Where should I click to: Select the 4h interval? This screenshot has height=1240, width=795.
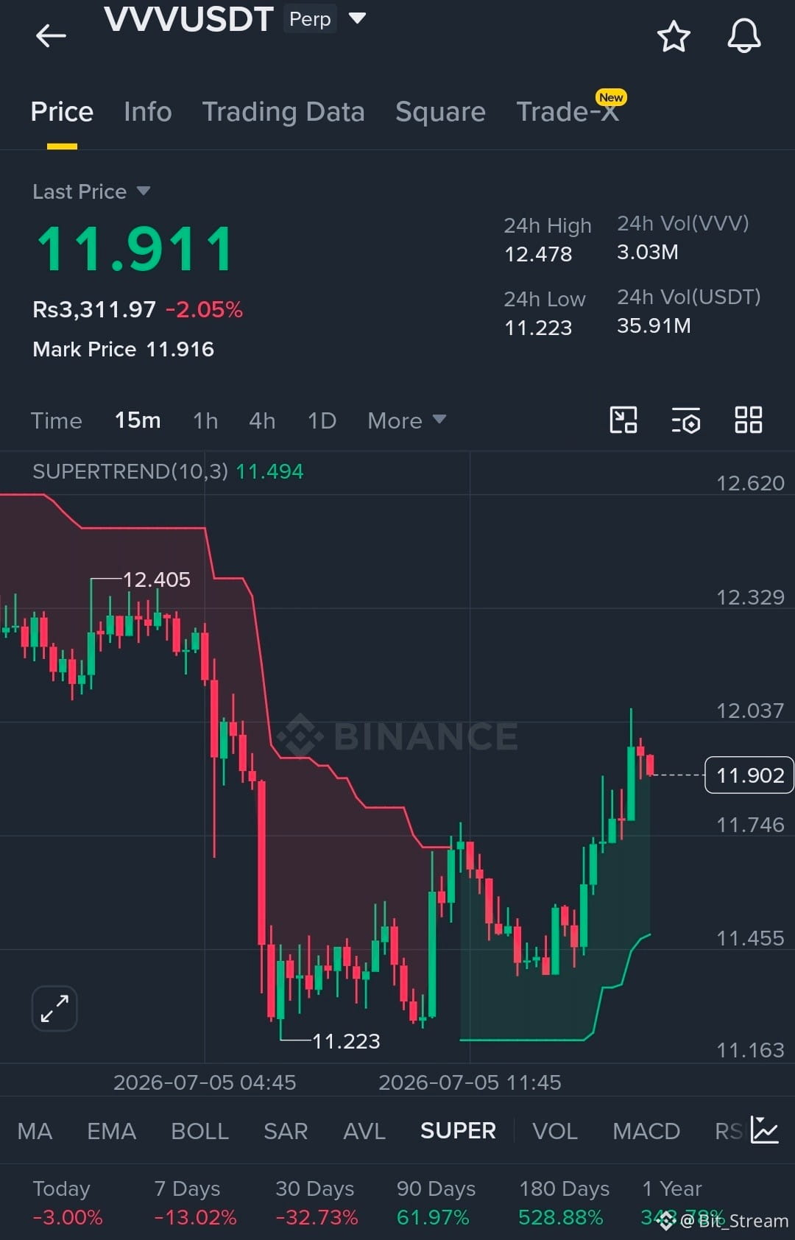[262, 420]
